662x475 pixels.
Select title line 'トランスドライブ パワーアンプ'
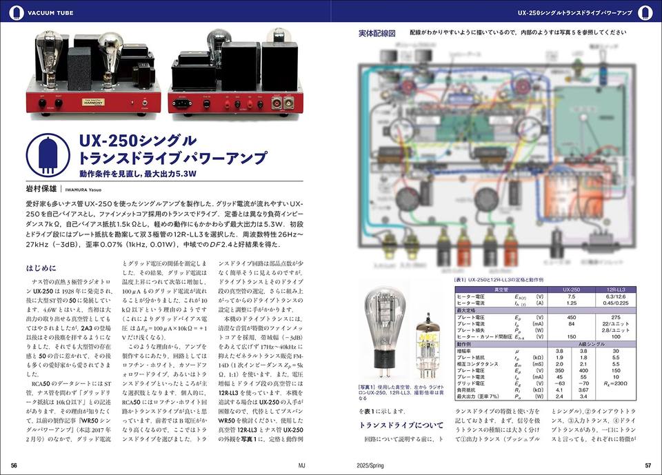[172, 157]
